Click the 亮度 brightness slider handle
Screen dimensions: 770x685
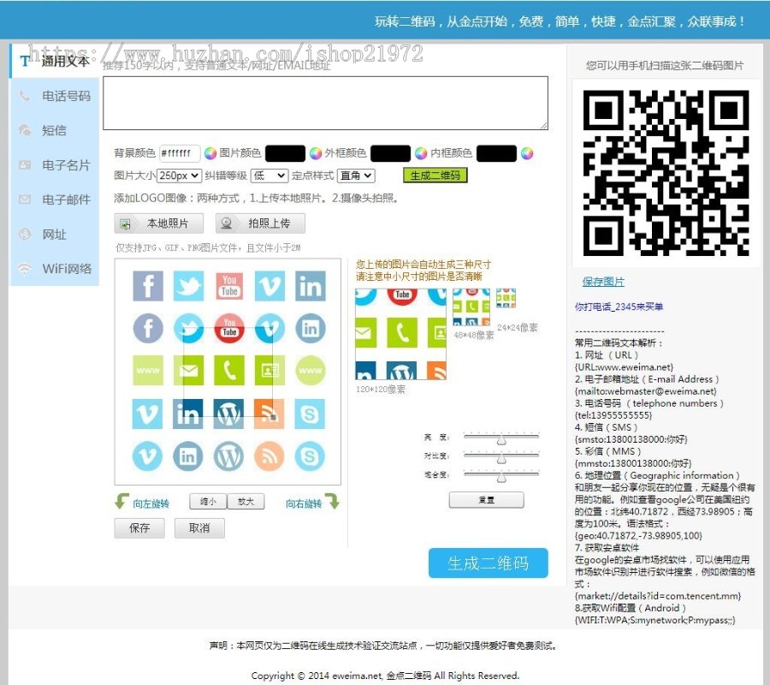tap(500, 439)
